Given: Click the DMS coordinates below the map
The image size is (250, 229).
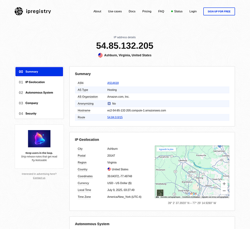Looking at the screenshot, I should coord(192,203).
